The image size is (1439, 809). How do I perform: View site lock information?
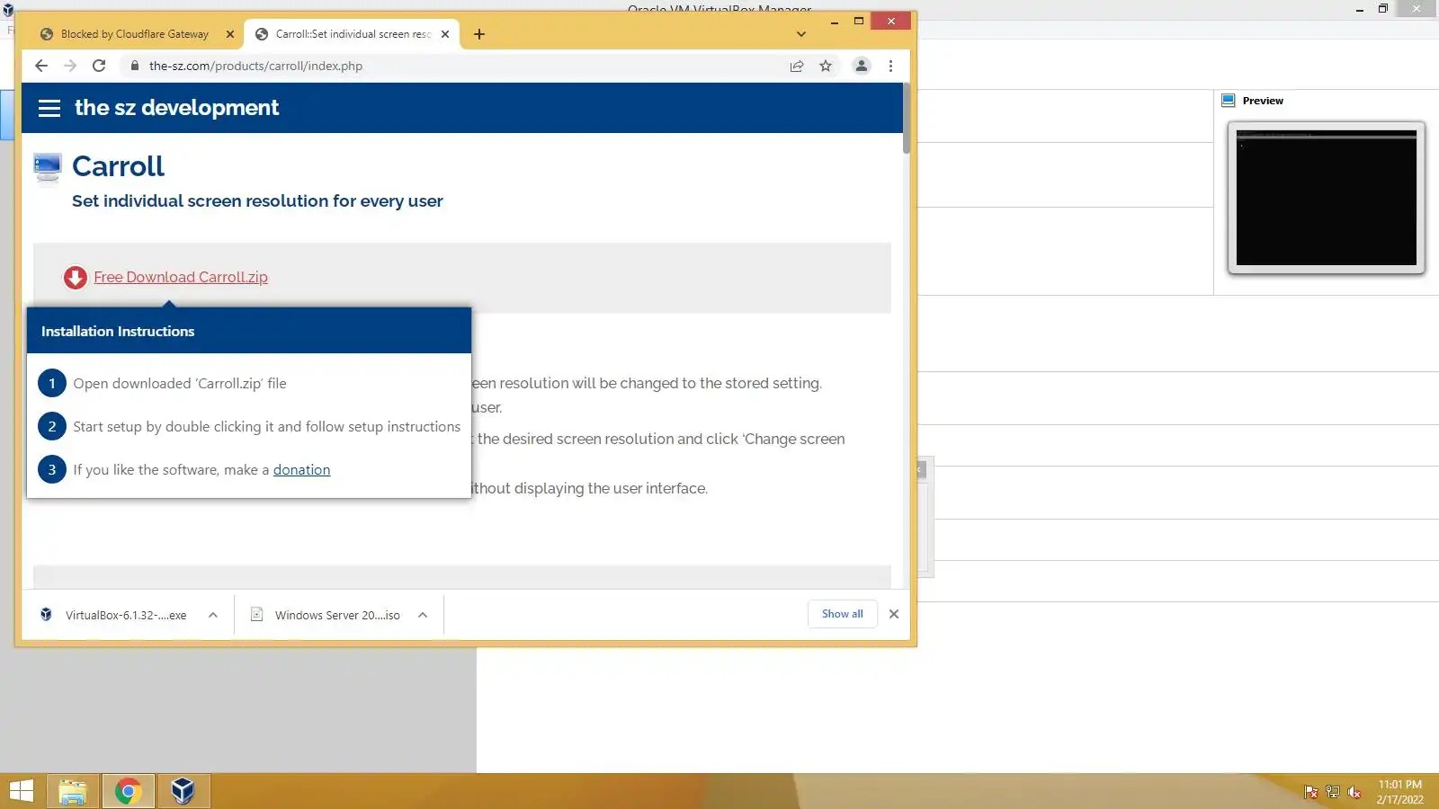[134, 66]
